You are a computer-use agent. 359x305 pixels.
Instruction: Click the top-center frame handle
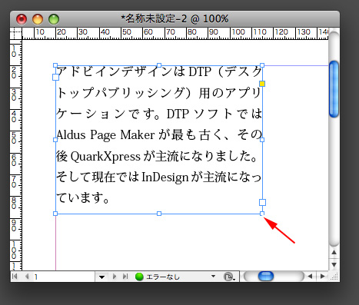(159, 65)
